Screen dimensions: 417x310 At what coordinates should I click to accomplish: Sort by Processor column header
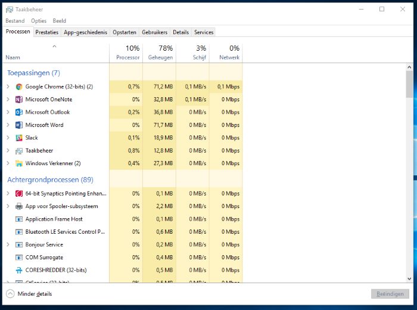coord(126,53)
